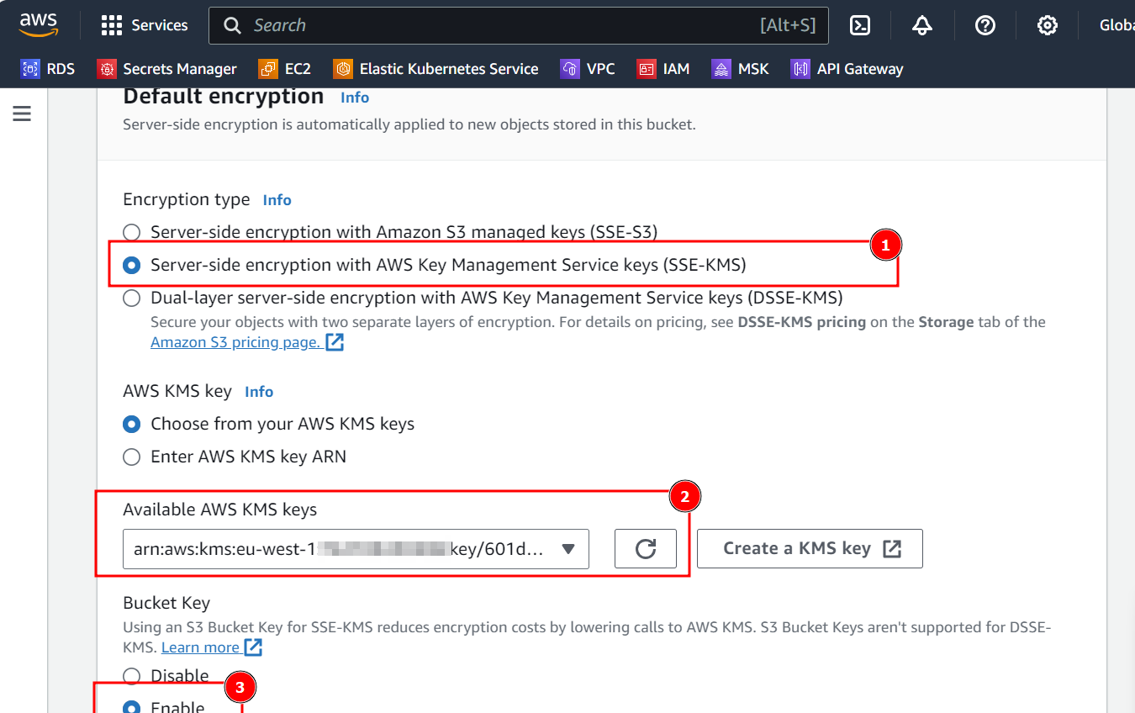Select Disable for Bucket Key

pyautogui.click(x=132, y=676)
